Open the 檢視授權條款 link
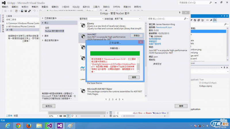Image resolution: width=230 pixels, height=129 pixels. [155, 39]
